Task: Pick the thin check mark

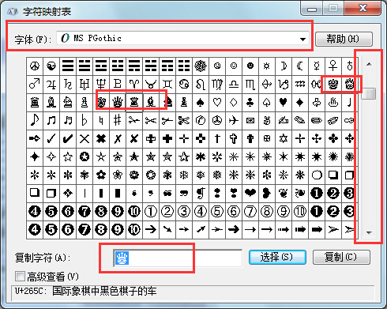Action: point(51,138)
